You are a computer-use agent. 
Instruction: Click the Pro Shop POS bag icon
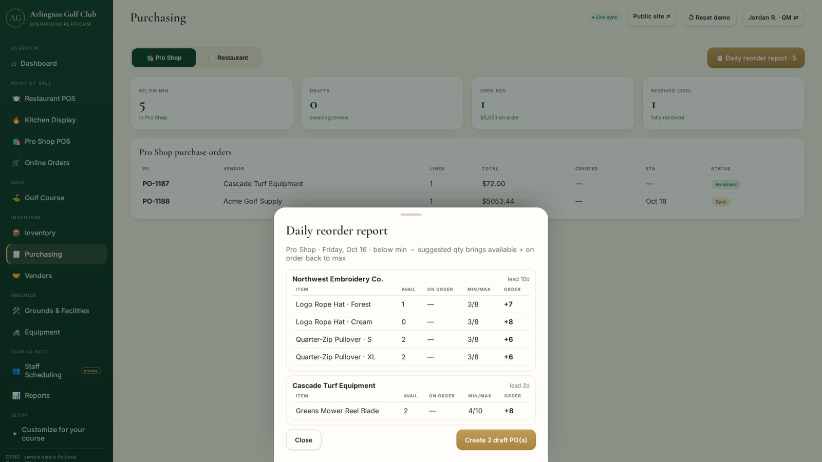click(x=16, y=142)
